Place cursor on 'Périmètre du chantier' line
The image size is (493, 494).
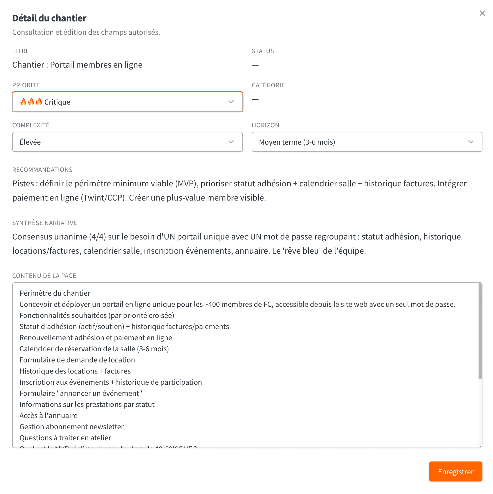coord(55,293)
